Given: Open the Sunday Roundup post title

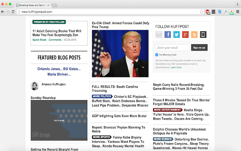Looking at the screenshot, I should (43, 98).
